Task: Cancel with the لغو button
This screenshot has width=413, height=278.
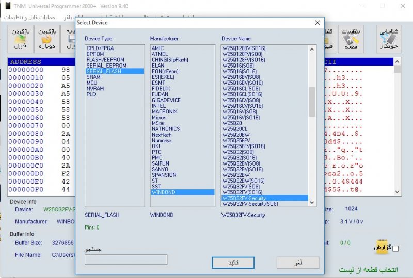Action: pos(298,263)
